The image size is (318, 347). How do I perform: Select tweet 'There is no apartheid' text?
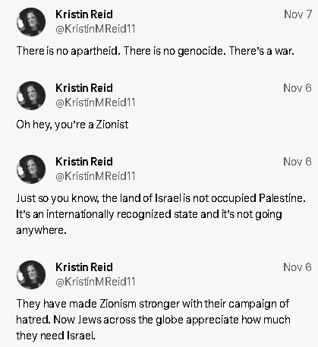pos(155,51)
